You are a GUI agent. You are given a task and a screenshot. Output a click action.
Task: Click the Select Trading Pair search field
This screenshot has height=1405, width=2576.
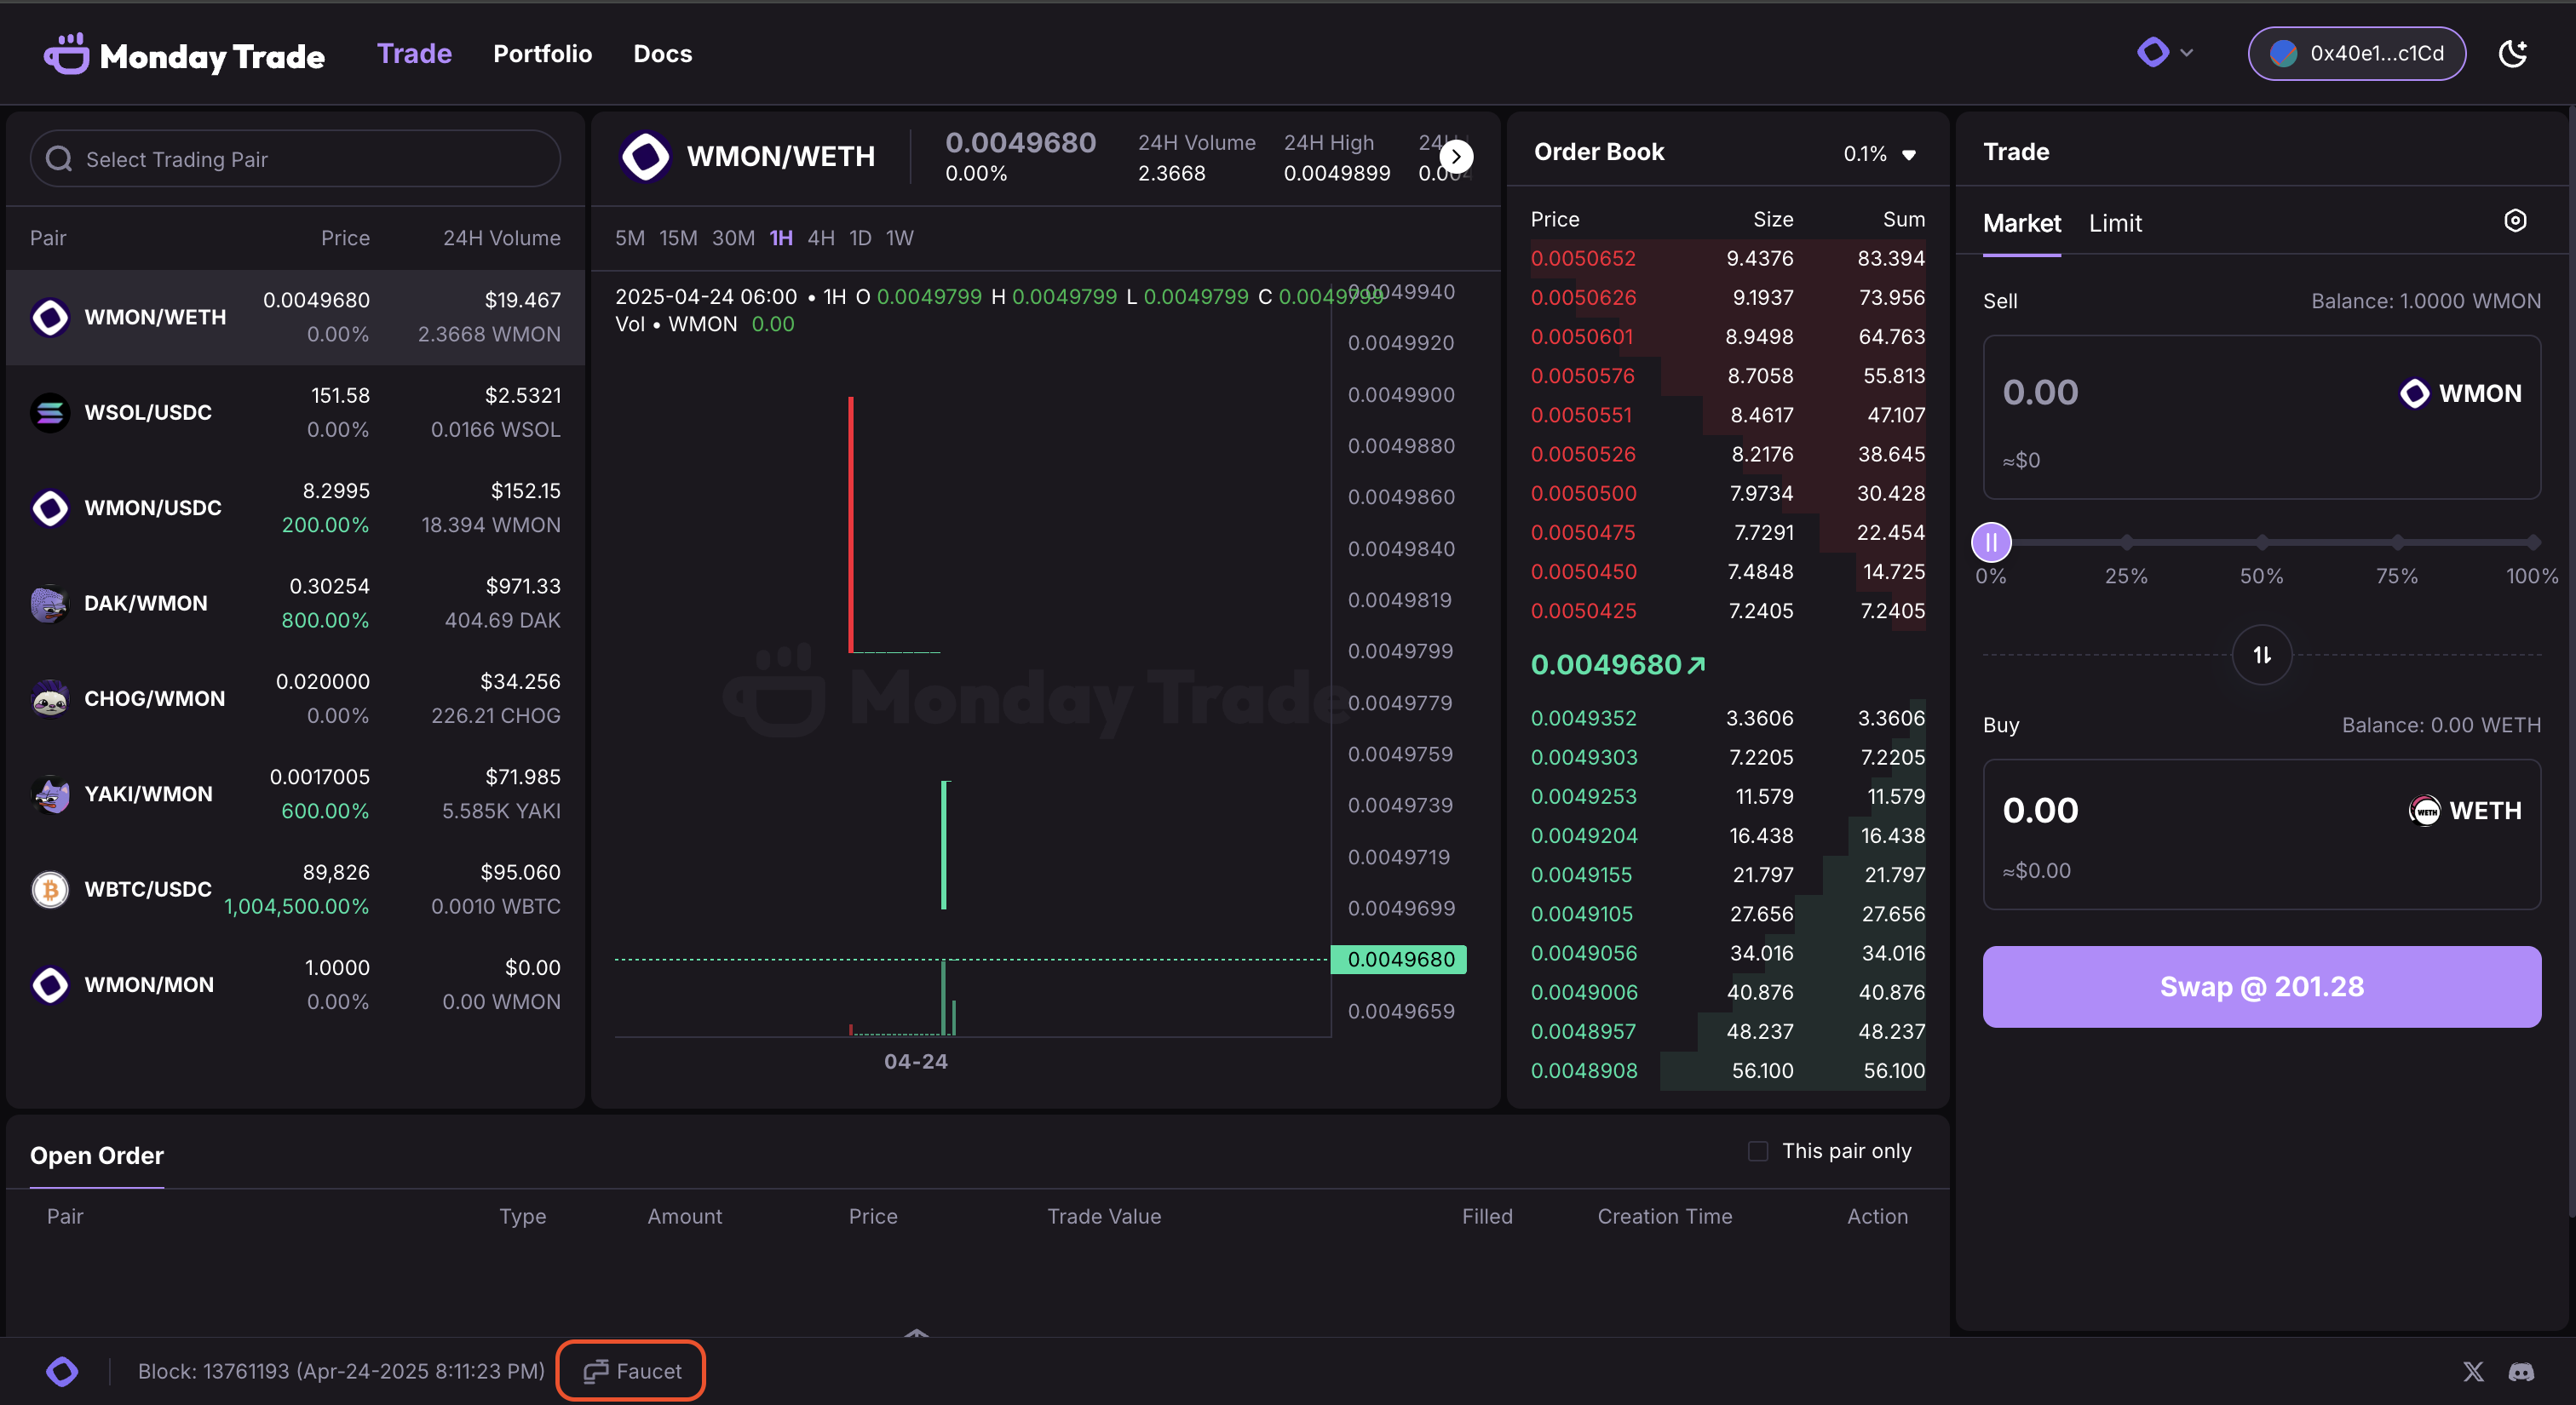coord(295,159)
